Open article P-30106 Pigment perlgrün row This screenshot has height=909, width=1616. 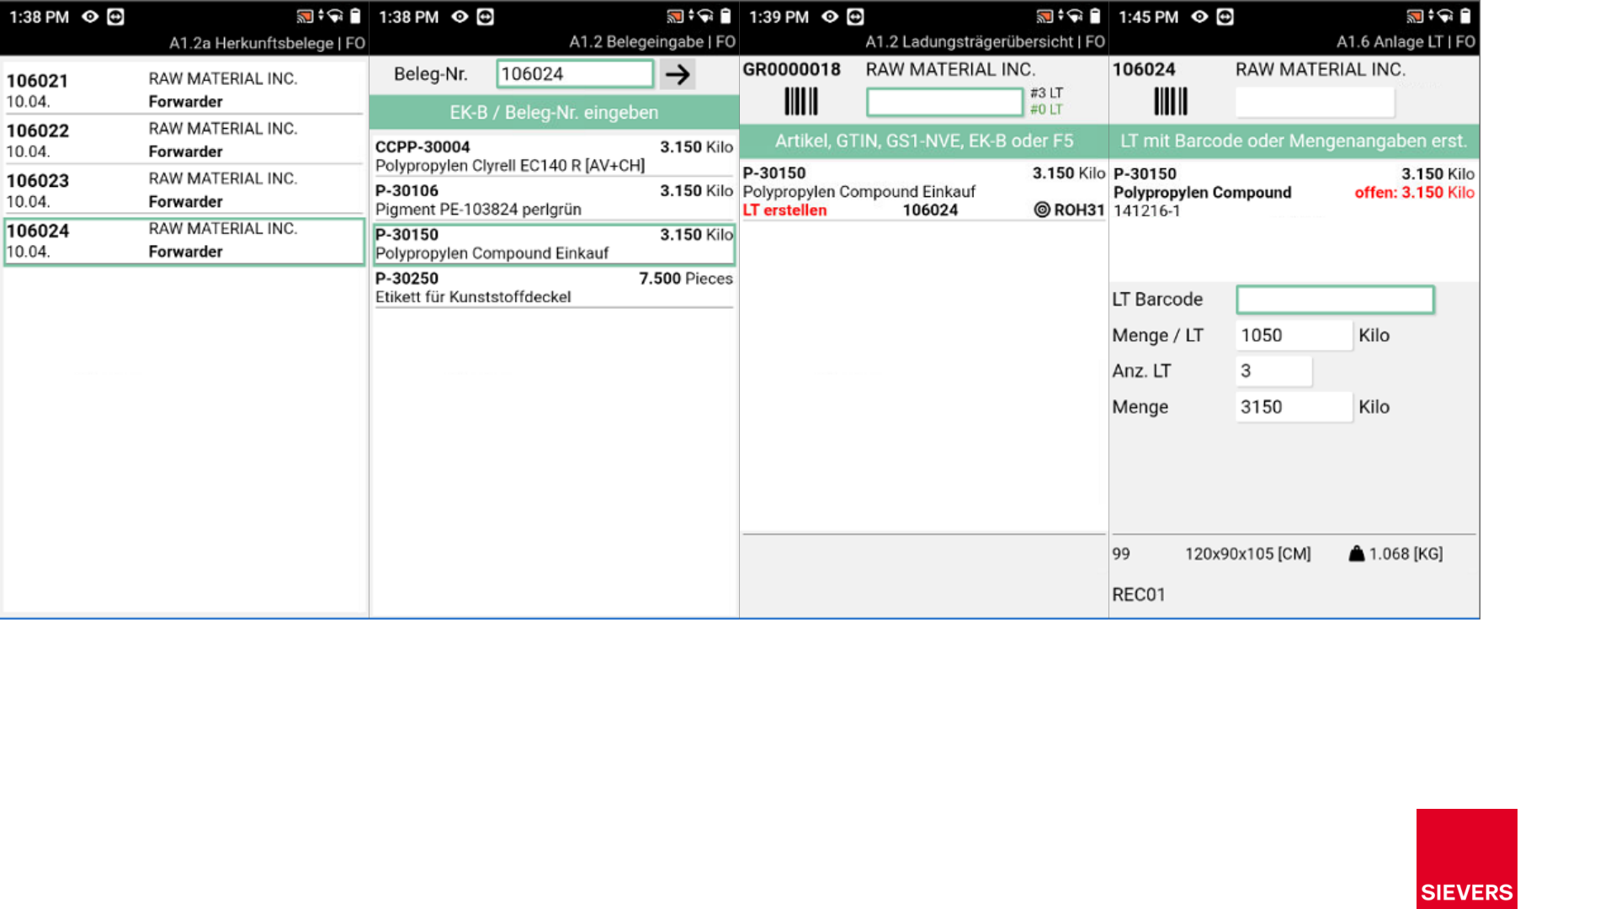click(x=554, y=199)
